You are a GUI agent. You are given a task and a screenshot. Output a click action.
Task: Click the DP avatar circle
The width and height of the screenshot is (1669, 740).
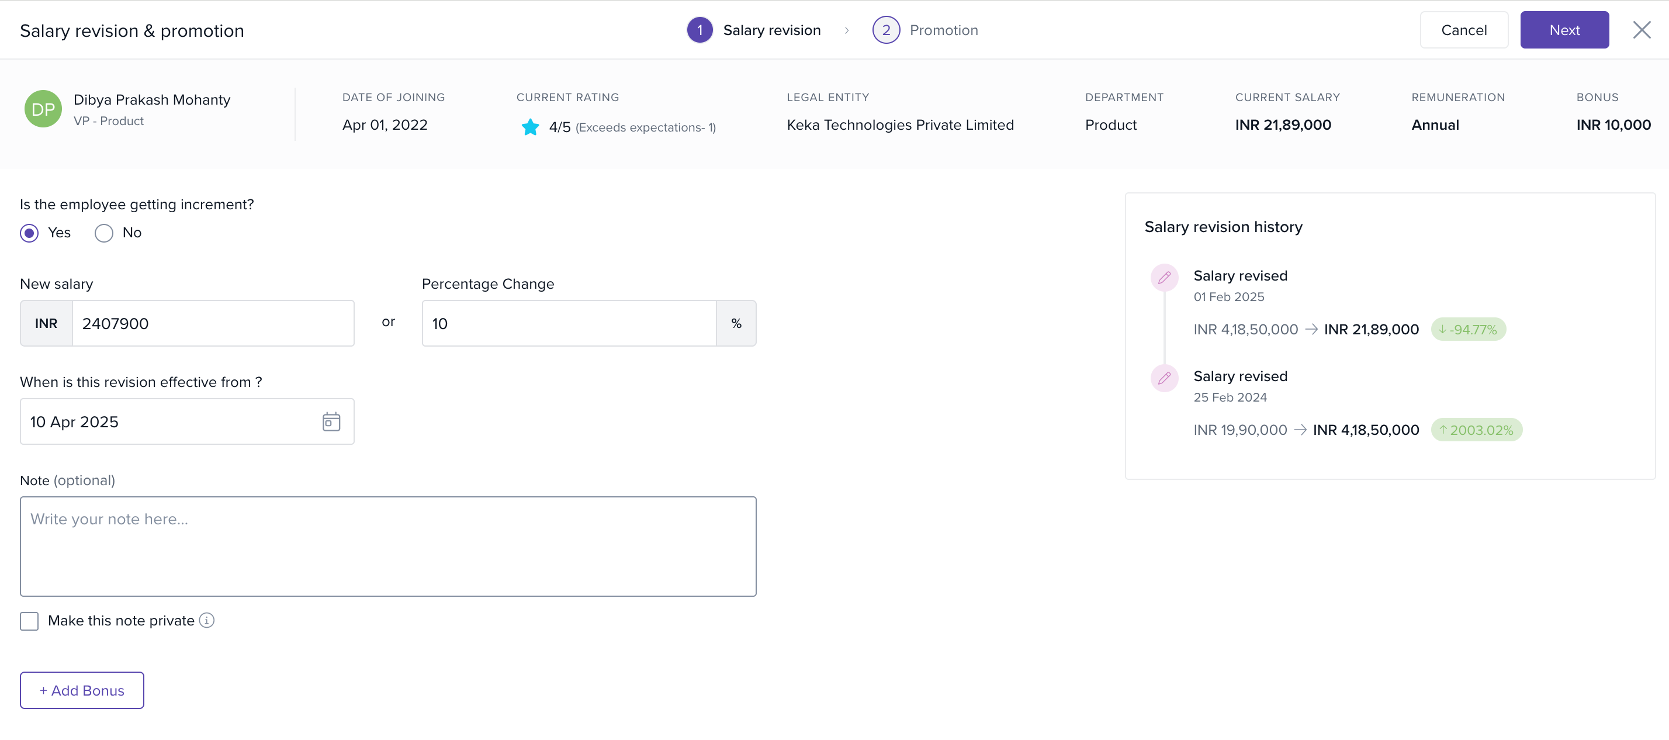point(43,109)
